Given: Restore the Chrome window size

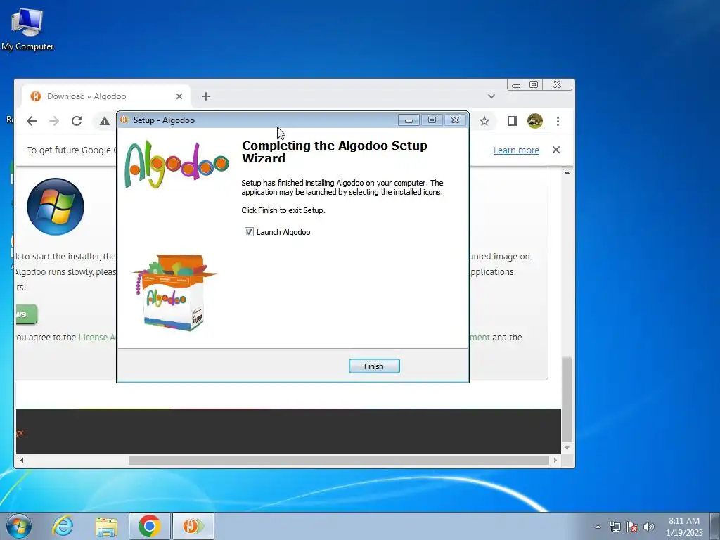Looking at the screenshot, I should point(534,84).
